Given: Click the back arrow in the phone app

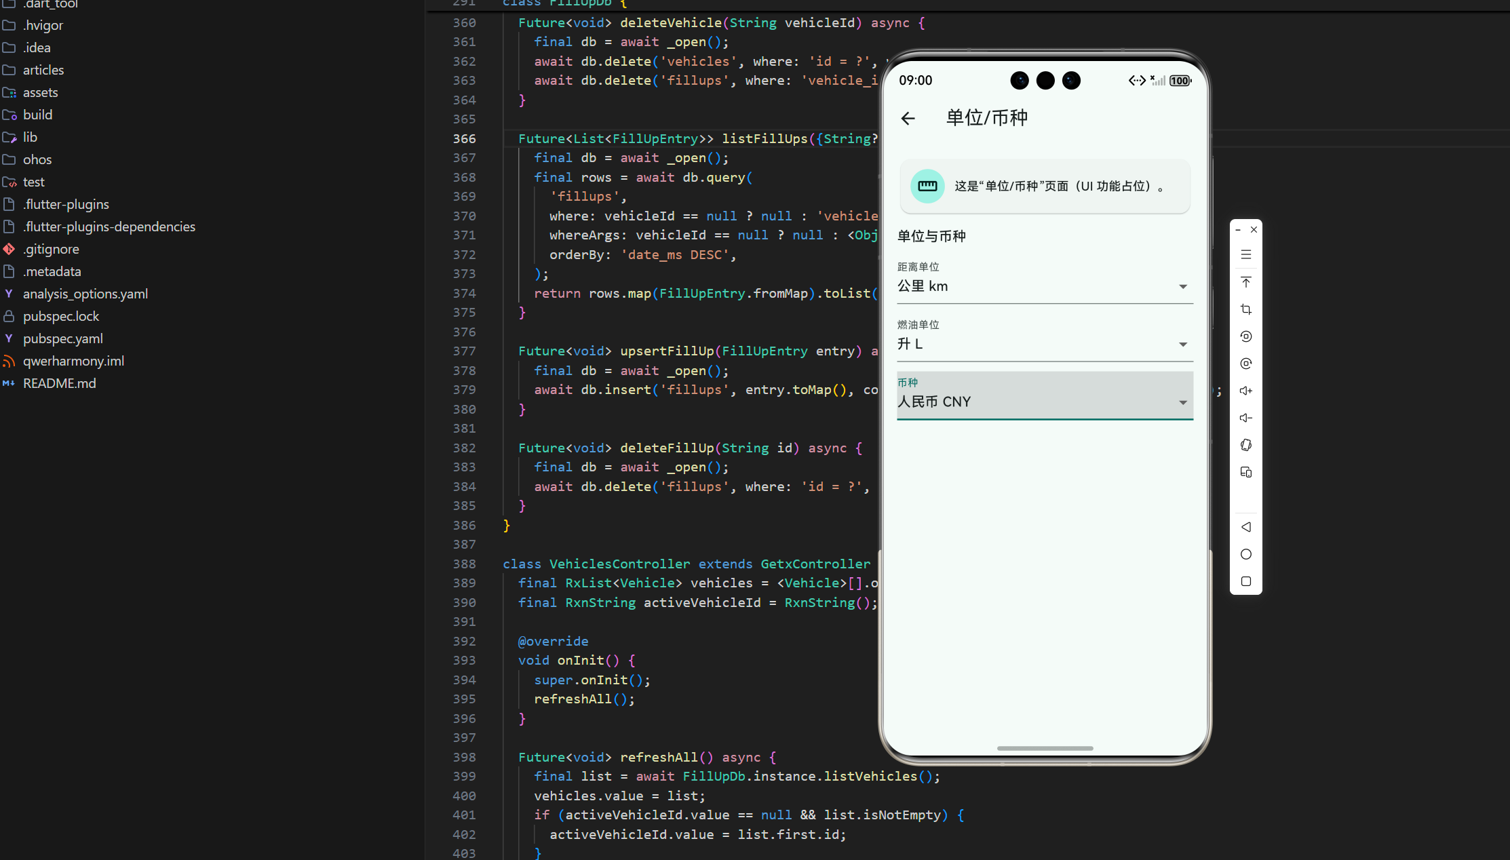Looking at the screenshot, I should (908, 119).
